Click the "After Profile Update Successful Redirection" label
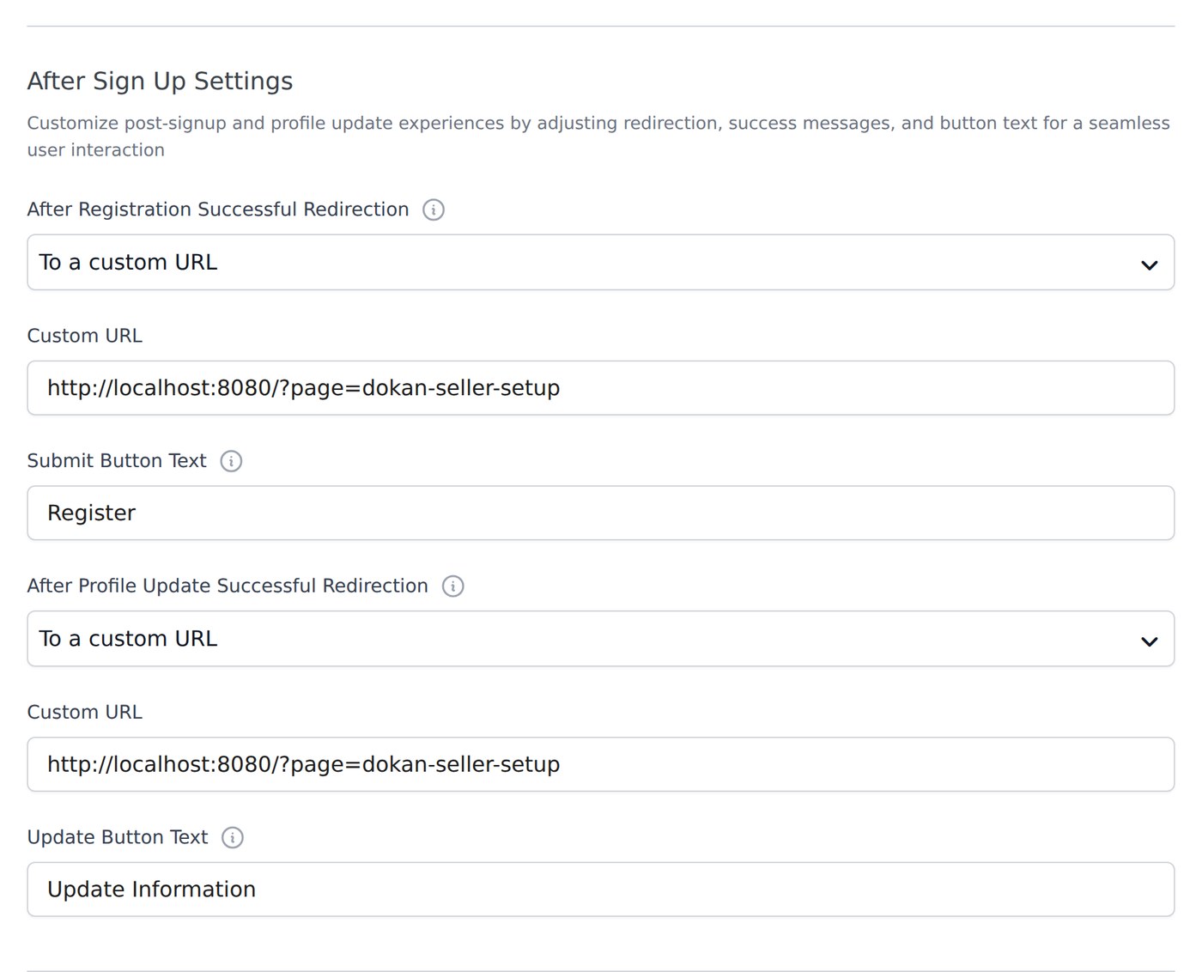Image resolution: width=1202 pixels, height=972 pixels. click(x=228, y=586)
